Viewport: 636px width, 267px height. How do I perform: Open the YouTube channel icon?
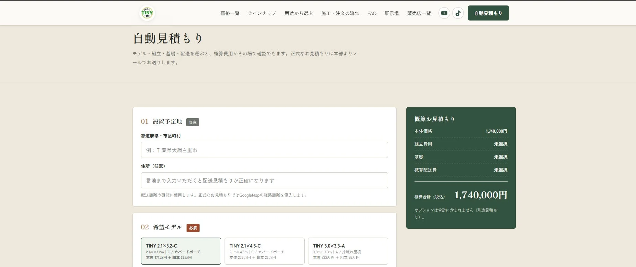[x=444, y=13]
